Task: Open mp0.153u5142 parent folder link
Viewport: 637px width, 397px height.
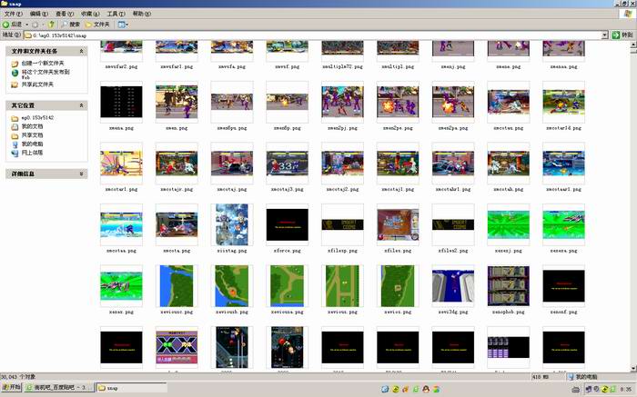Action: tap(37, 117)
